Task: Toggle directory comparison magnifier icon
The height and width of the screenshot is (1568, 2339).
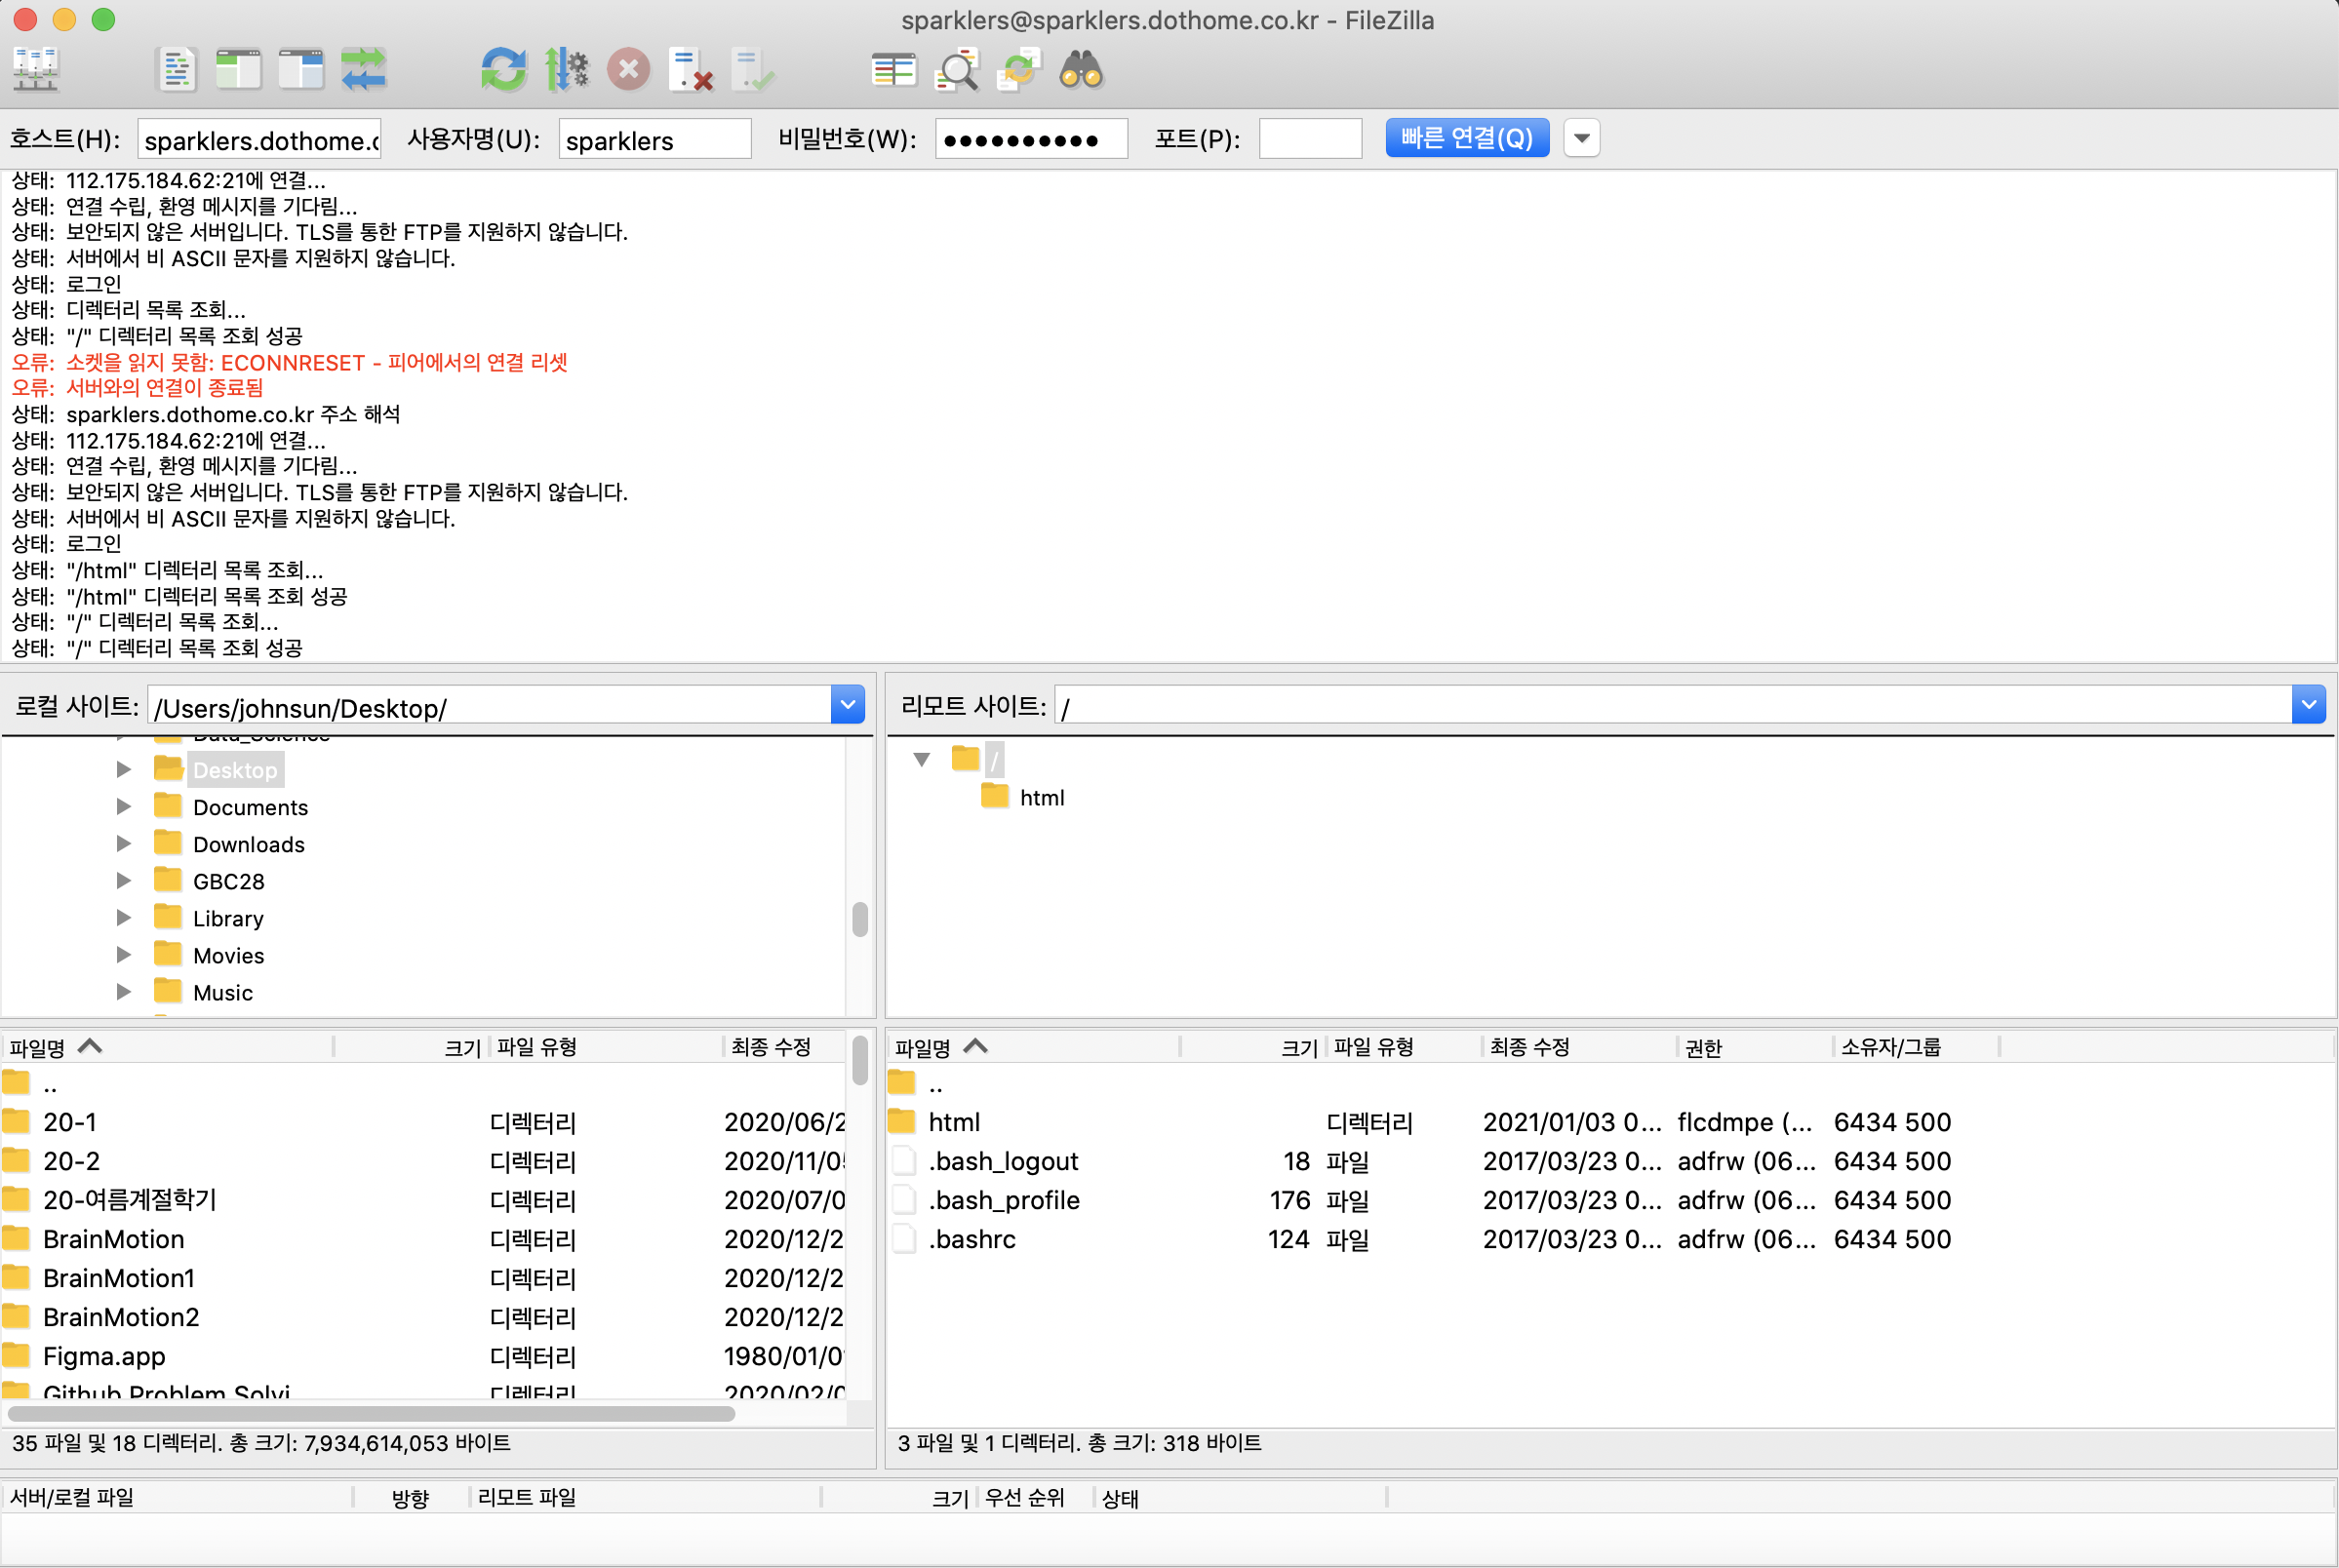Action: [956, 70]
